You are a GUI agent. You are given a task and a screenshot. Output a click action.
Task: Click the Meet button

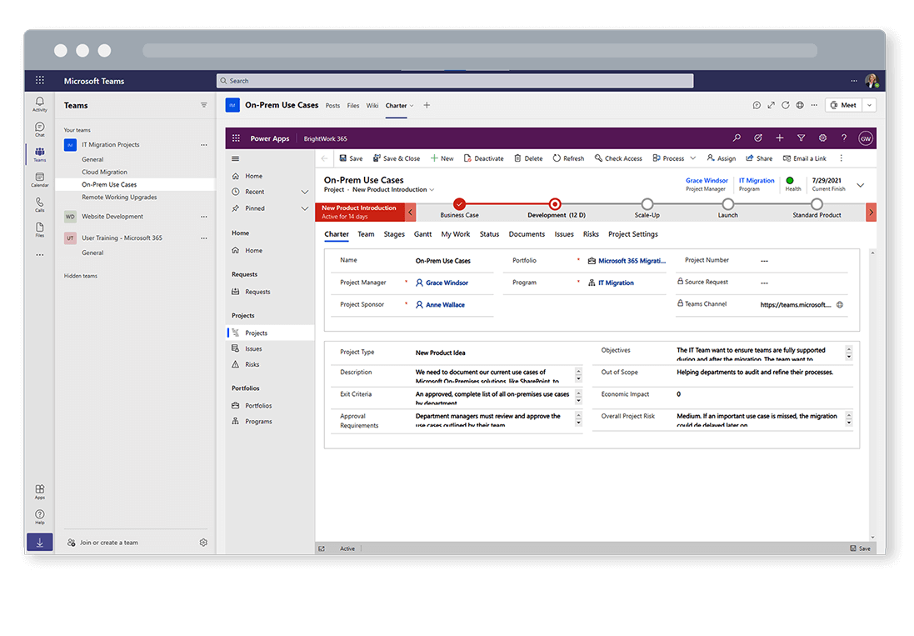[x=843, y=105]
